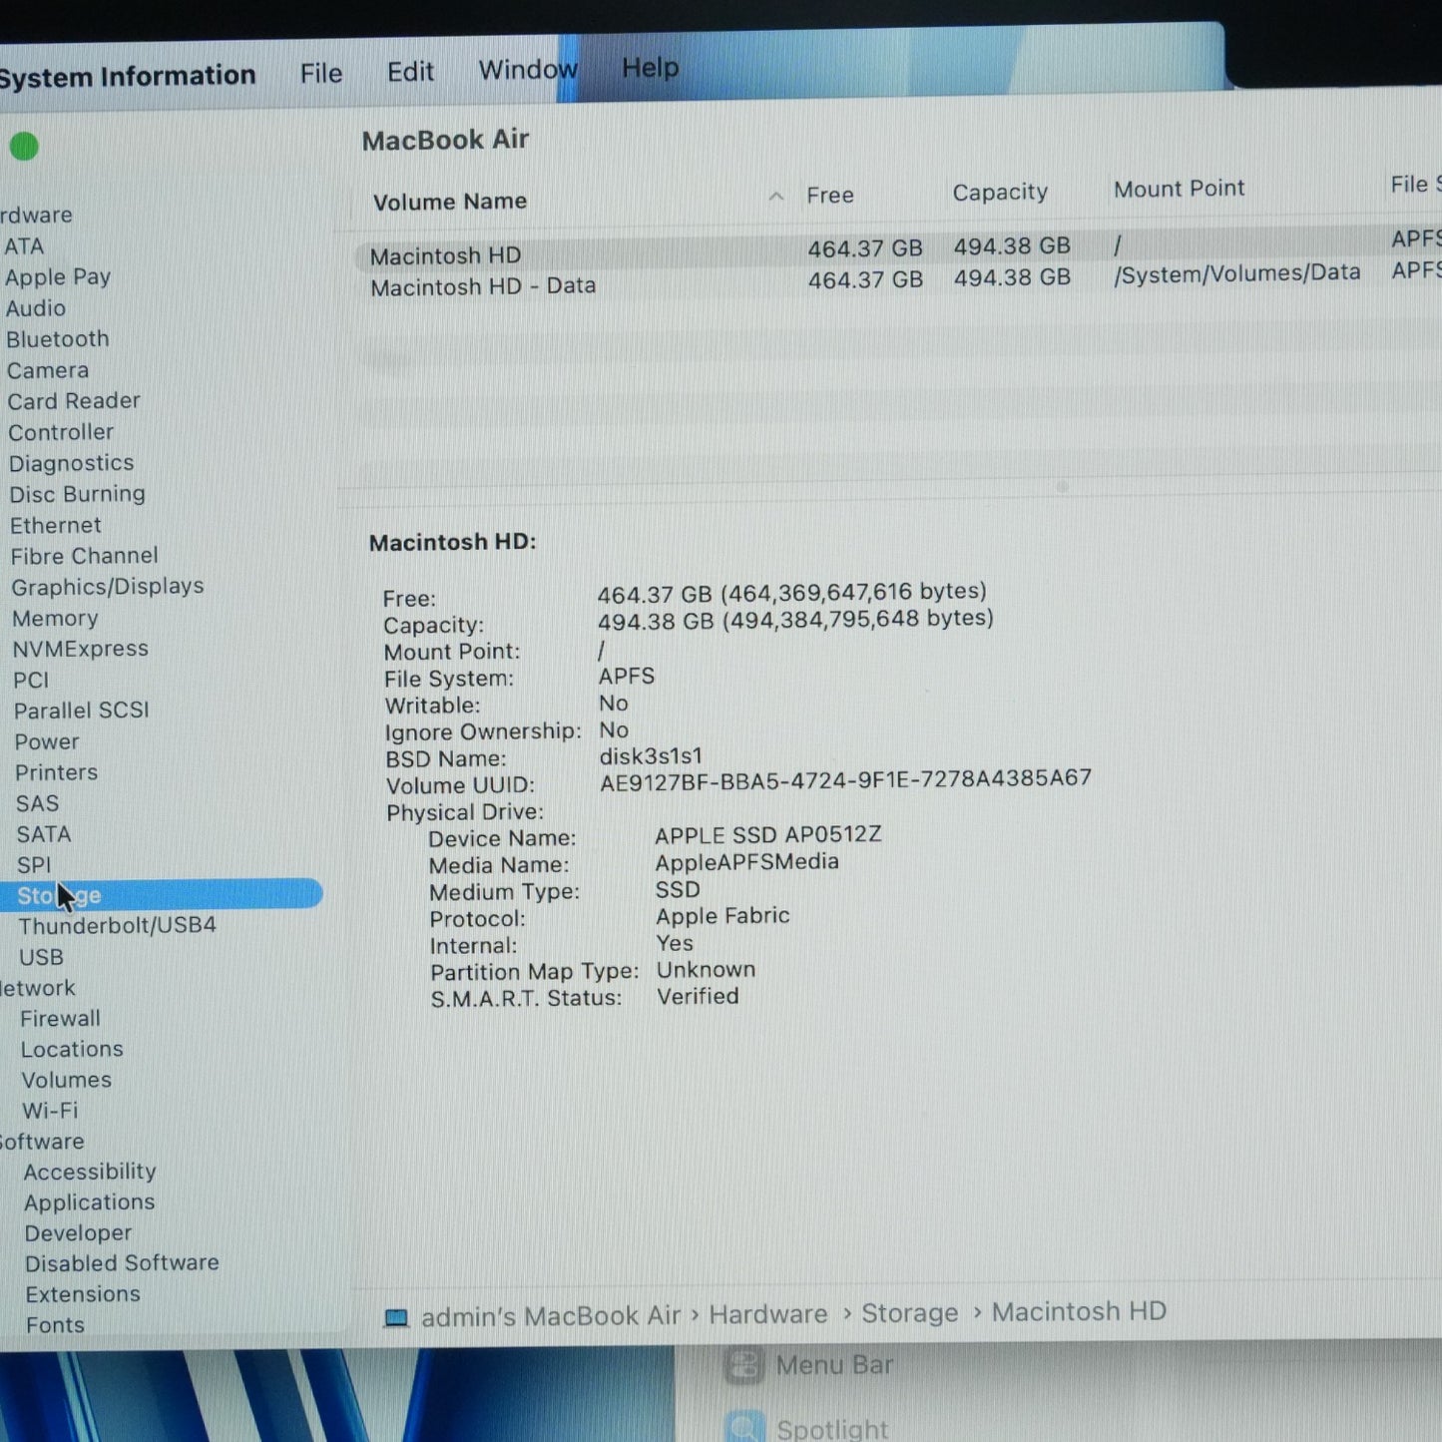Open the Window menu
Image resolution: width=1442 pixels, height=1442 pixels.
coord(528,70)
